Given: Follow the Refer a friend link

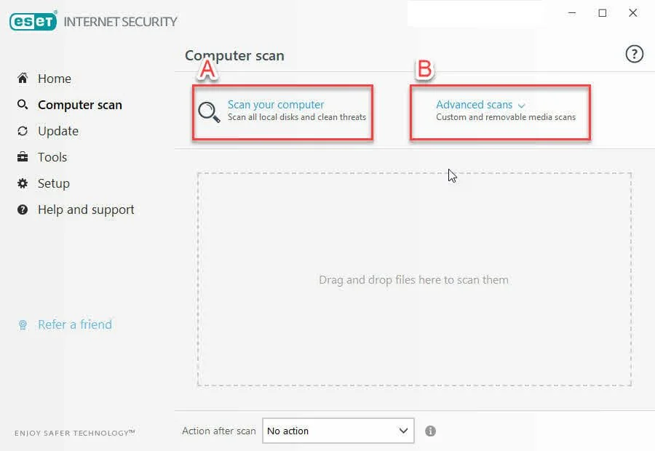Looking at the screenshot, I should 75,324.
